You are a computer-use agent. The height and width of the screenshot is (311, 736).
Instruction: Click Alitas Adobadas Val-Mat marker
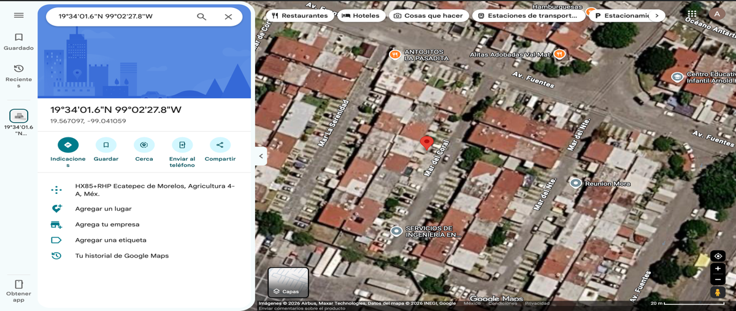559,54
